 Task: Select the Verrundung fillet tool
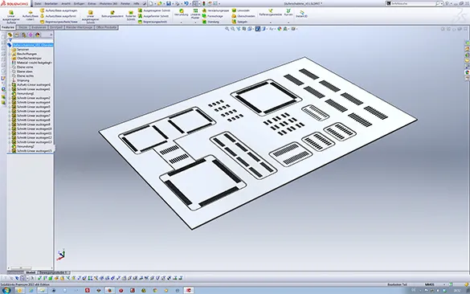(x=181, y=12)
